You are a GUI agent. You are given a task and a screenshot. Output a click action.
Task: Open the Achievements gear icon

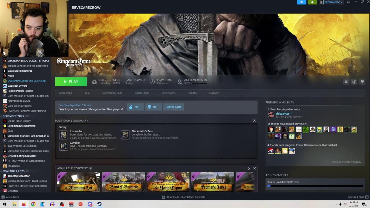point(180,82)
